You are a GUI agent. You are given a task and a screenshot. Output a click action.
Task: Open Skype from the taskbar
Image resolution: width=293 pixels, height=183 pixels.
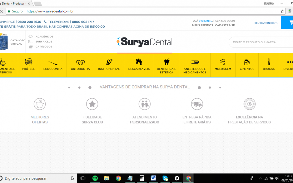point(165,178)
